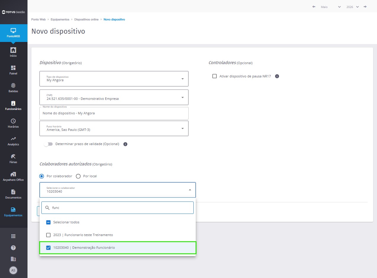Viewport: 377px width, 278px height.
Task: Show info about pausa NR17
Action: [x=277, y=76]
